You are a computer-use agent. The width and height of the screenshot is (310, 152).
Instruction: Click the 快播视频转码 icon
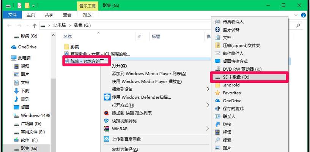click(x=106, y=121)
